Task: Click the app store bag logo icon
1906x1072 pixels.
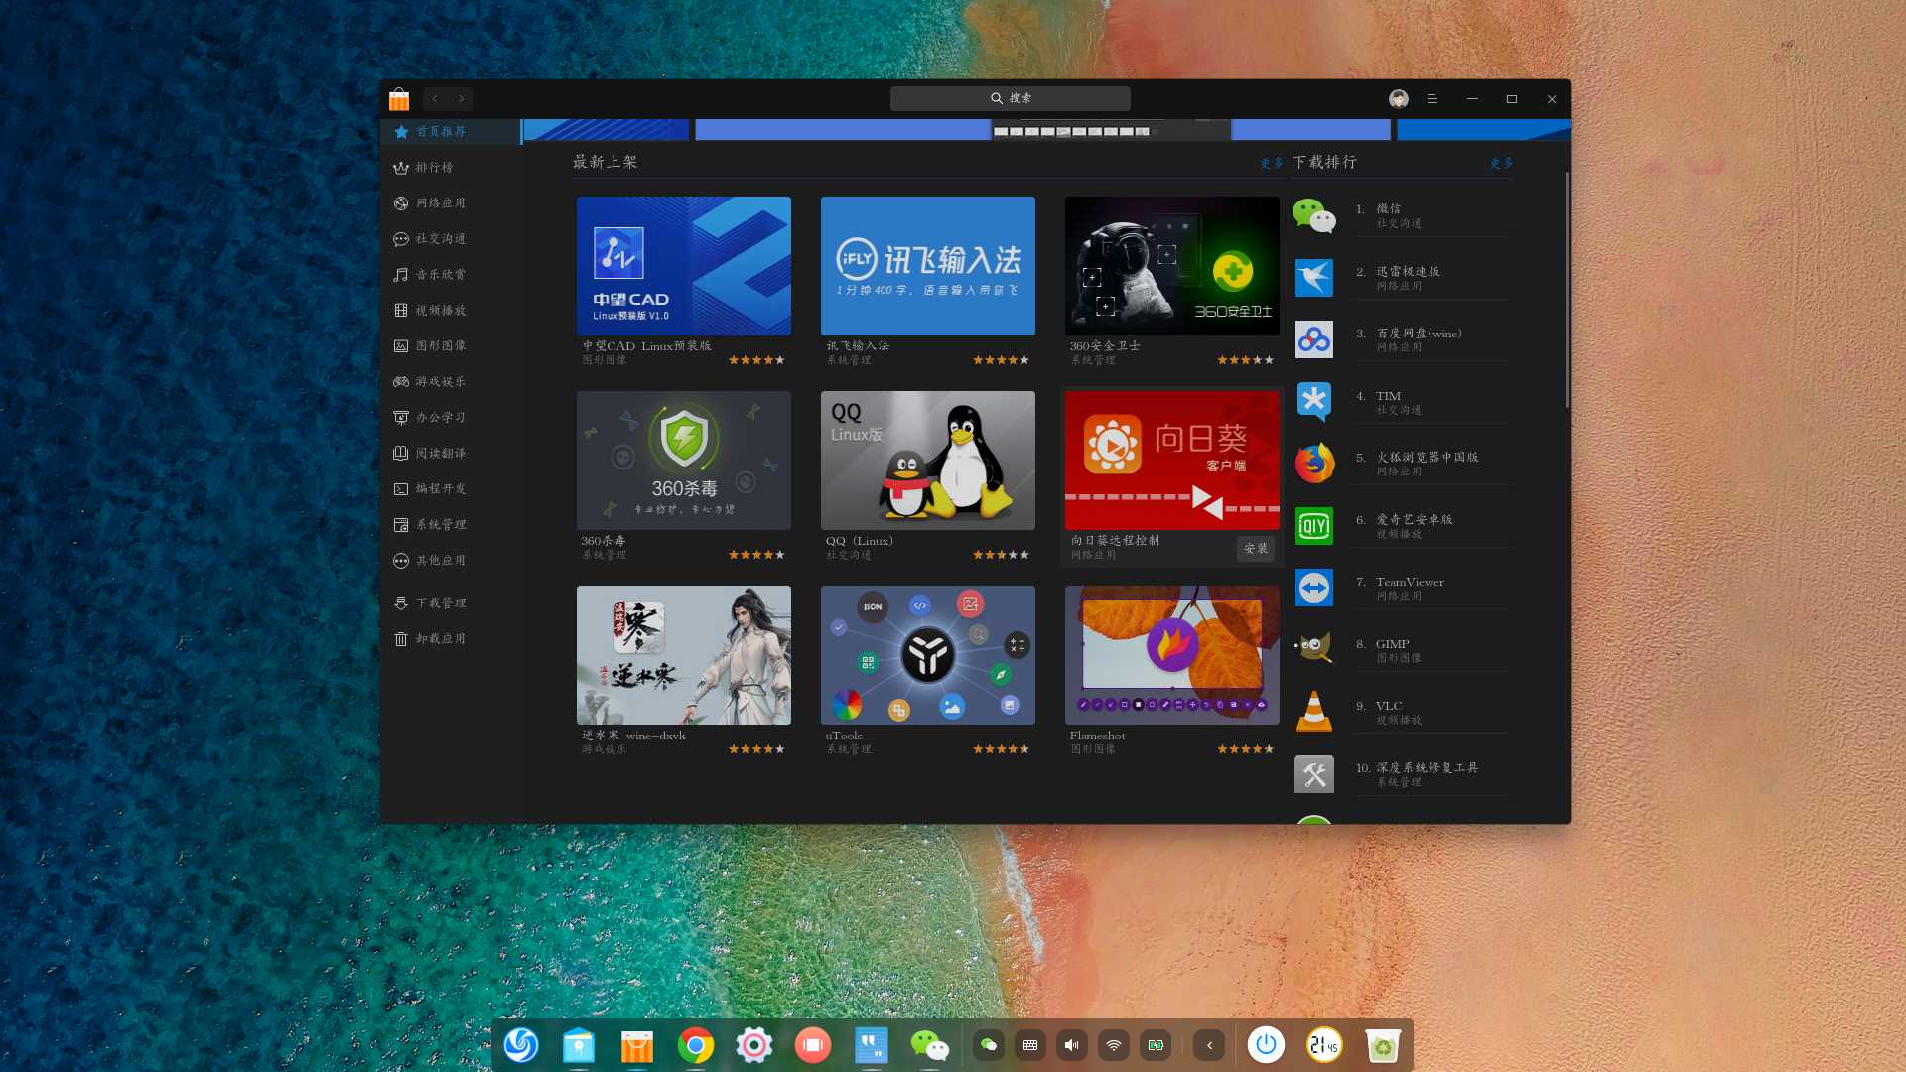Action: [x=399, y=99]
